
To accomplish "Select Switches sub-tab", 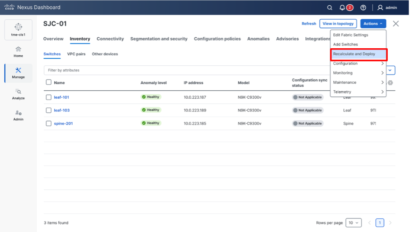I will [52, 54].
